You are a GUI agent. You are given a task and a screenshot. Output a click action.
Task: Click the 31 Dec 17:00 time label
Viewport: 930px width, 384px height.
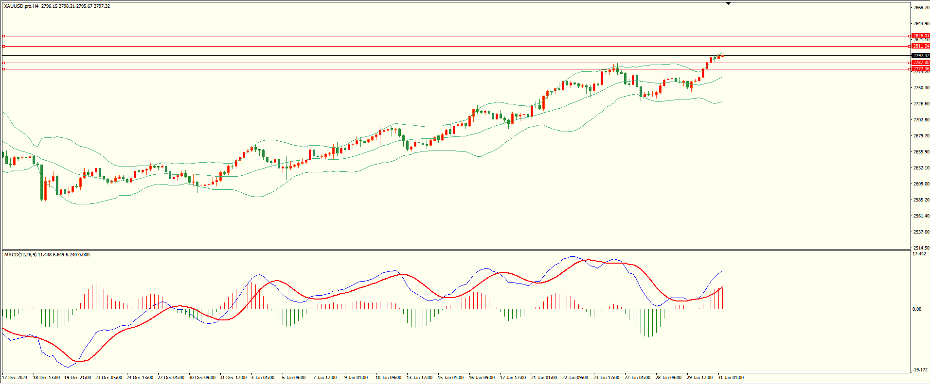point(233,378)
